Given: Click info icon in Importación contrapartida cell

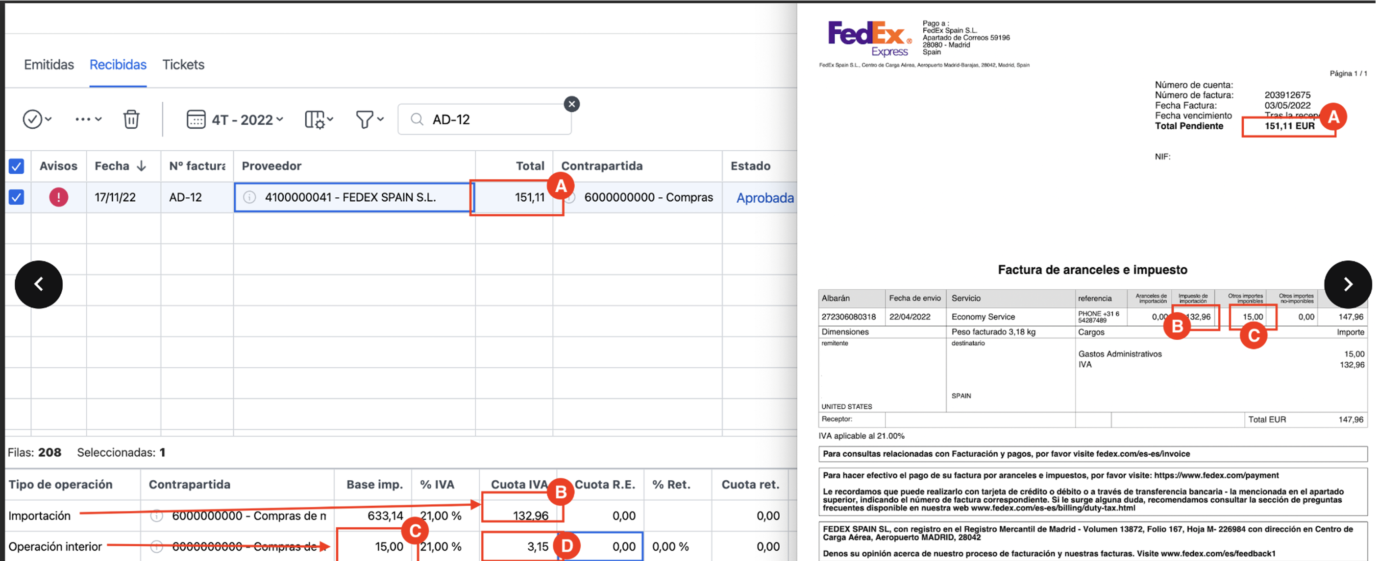Looking at the screenshot, I should click(x=156, y=516).
